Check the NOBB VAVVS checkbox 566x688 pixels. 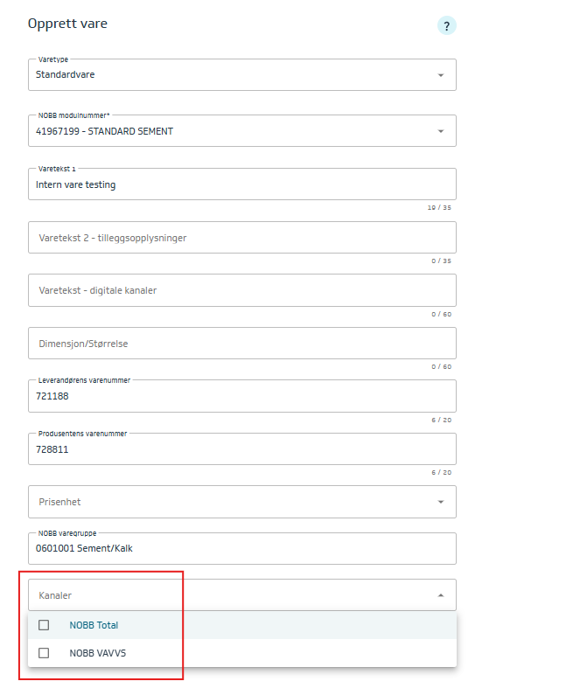[x=44, y=653]
